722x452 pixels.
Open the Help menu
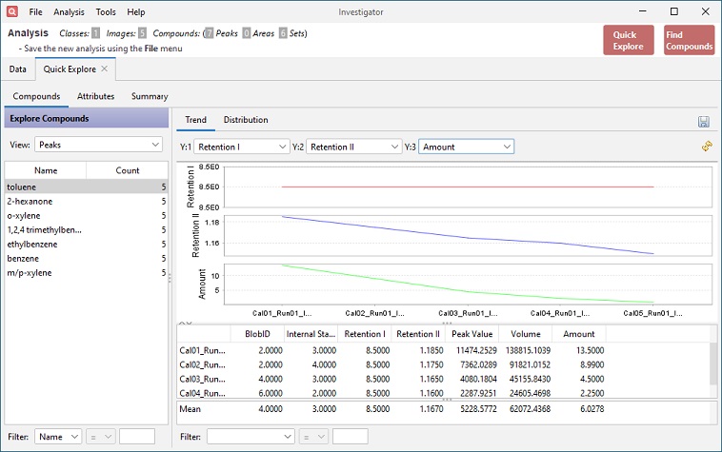click(x=136, y=12)
